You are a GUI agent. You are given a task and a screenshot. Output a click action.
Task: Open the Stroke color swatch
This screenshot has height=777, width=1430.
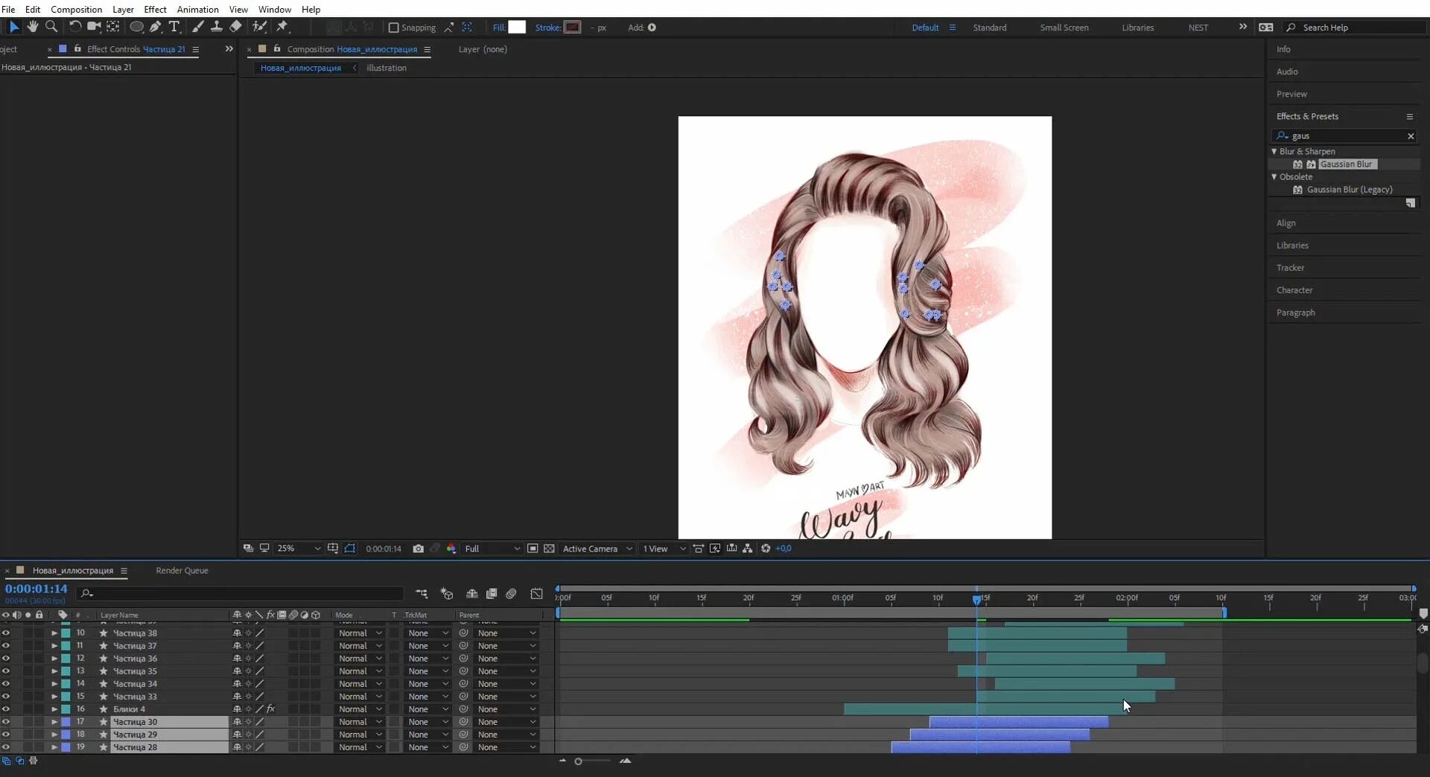coord(572,28)
